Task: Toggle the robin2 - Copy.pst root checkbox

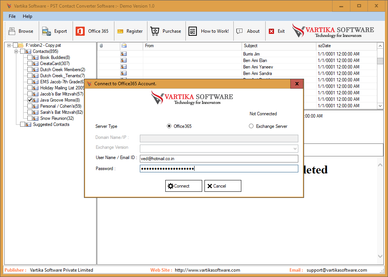Action: (x=15, y=45)
